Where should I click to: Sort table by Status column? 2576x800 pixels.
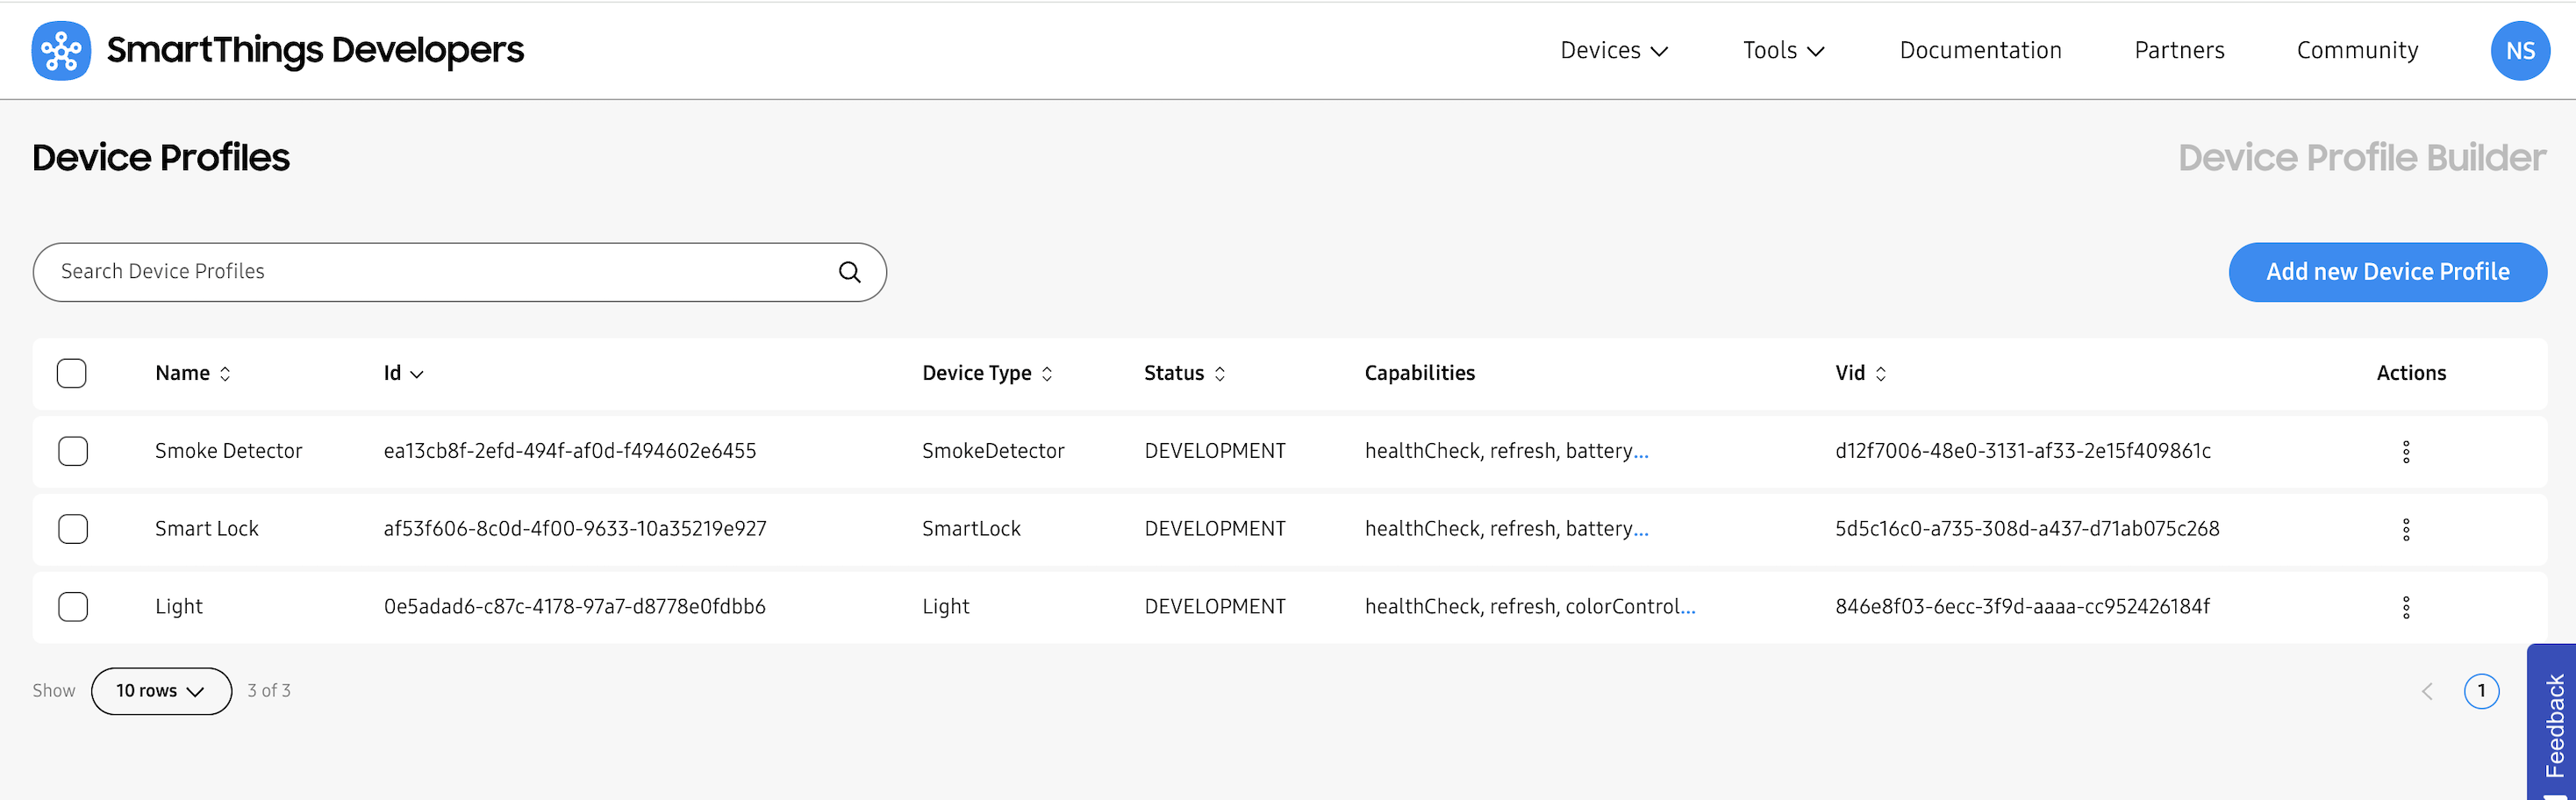pos(1220,373)
